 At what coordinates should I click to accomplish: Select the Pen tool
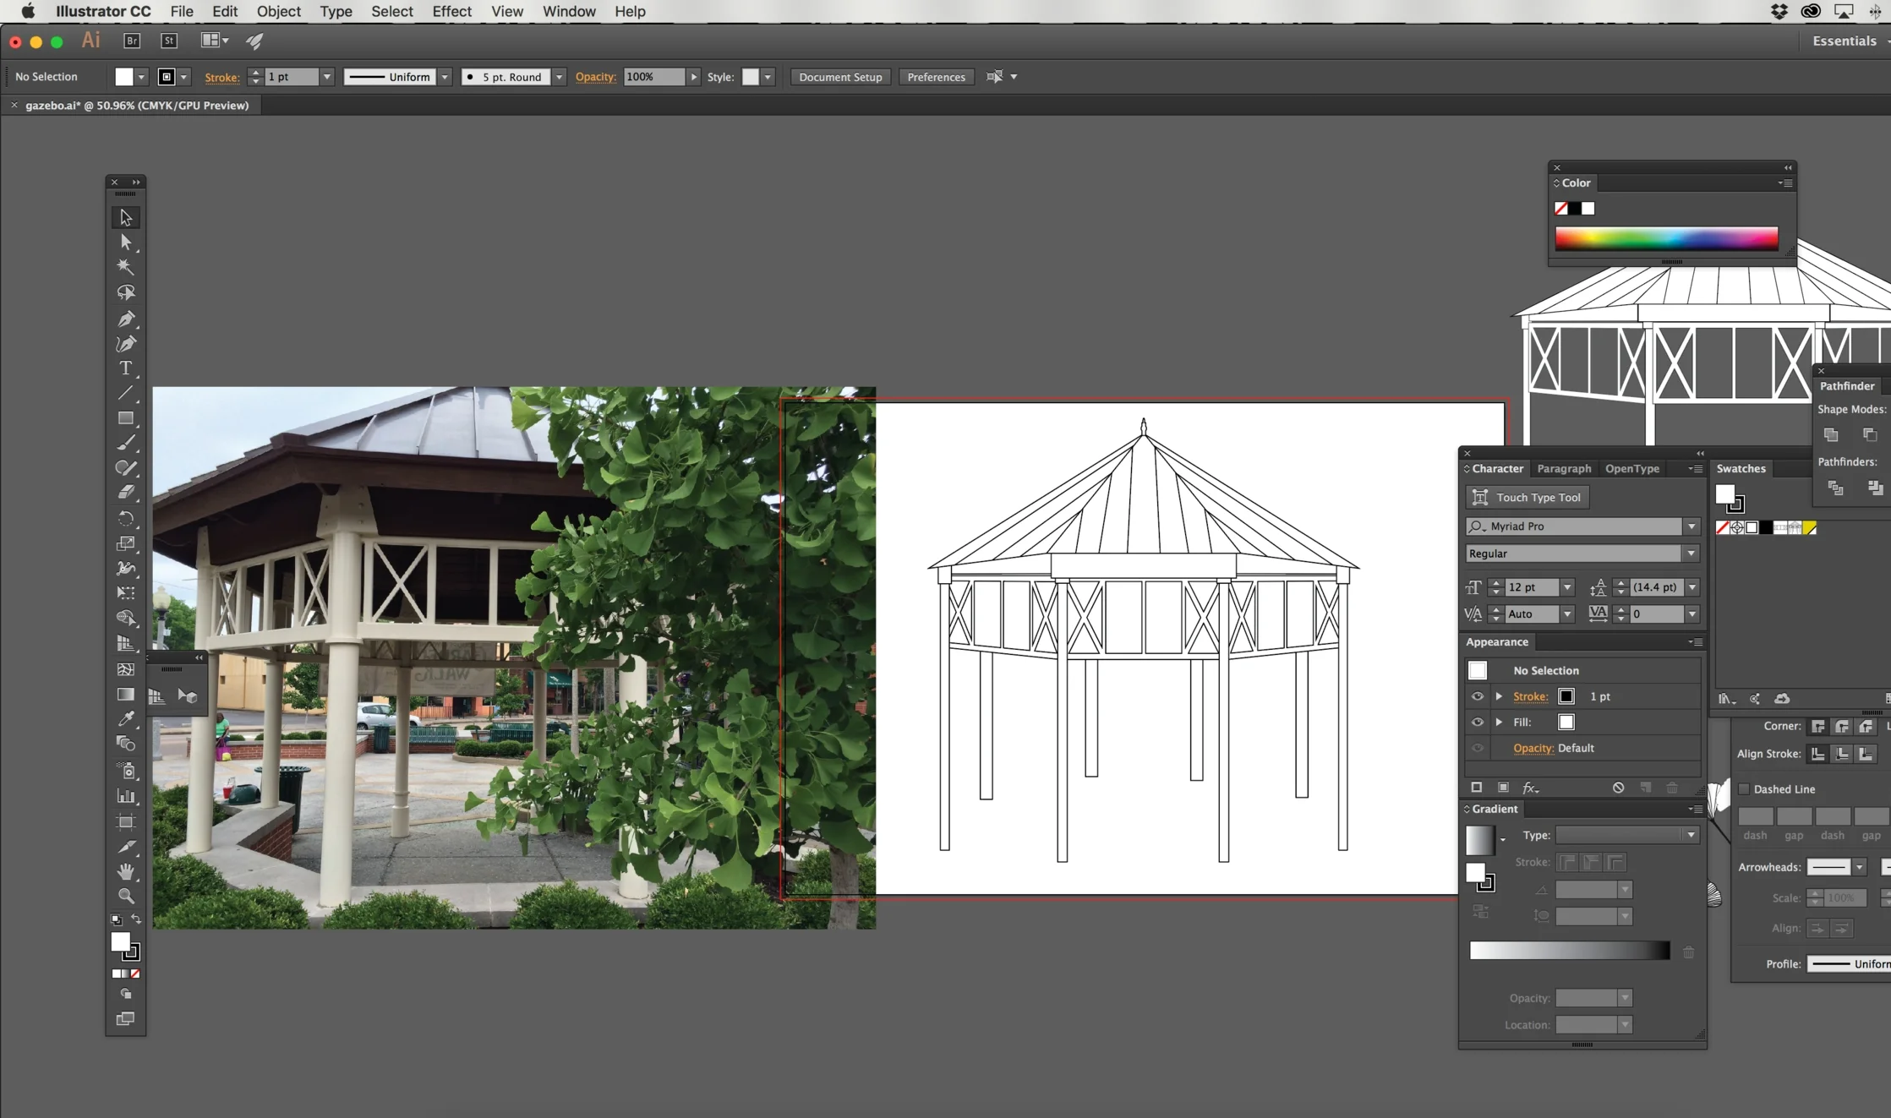point(126,319)
